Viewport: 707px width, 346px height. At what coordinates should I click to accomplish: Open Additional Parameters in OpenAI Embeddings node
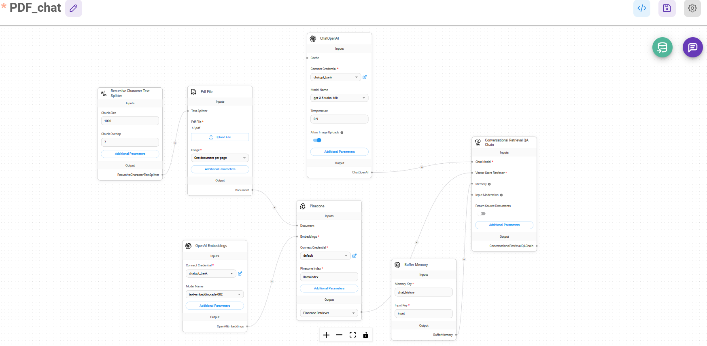click(x=214, y=306)
